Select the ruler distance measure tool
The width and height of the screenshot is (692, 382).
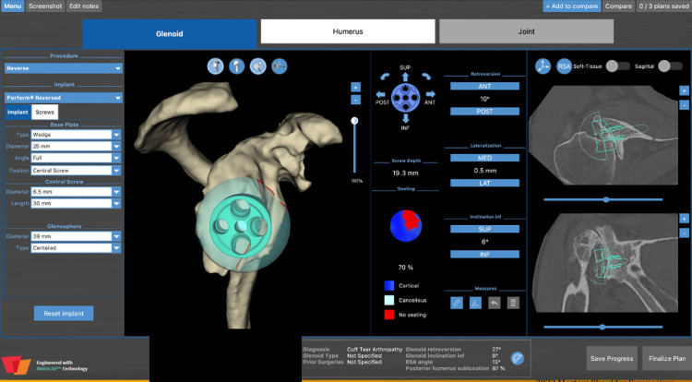pos(457,303)
